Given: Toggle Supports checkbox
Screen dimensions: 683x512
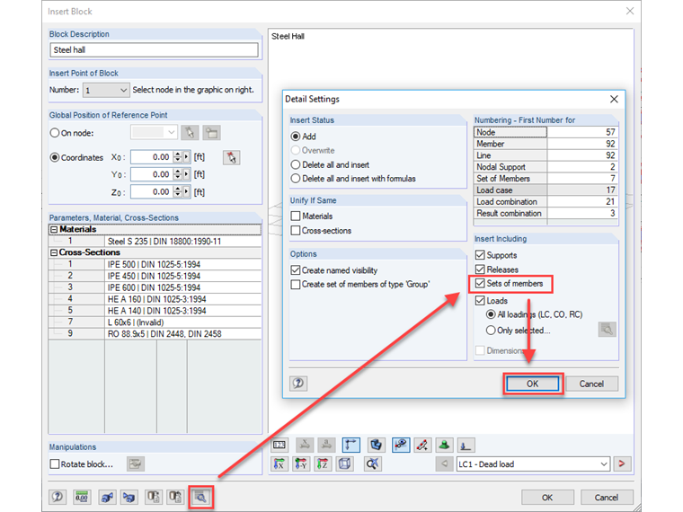Looking at the screenshot, I should coord(480,255).
